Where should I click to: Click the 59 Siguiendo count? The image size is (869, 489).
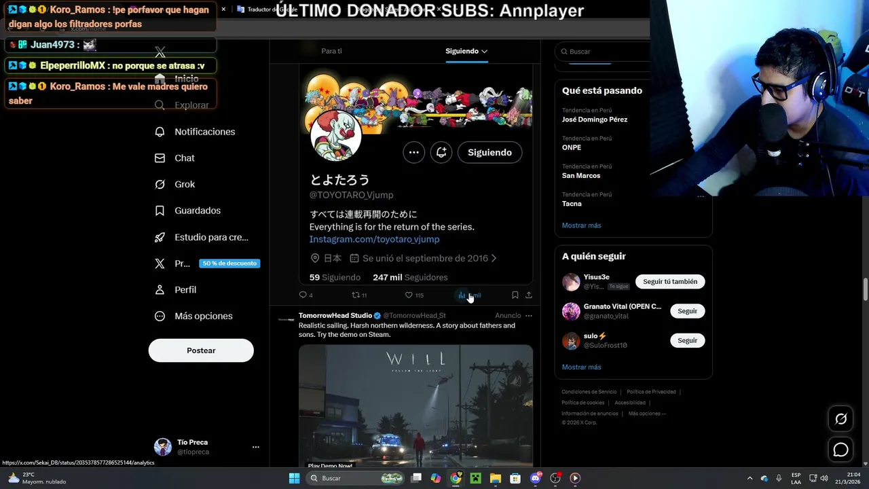tap(335, 277)
